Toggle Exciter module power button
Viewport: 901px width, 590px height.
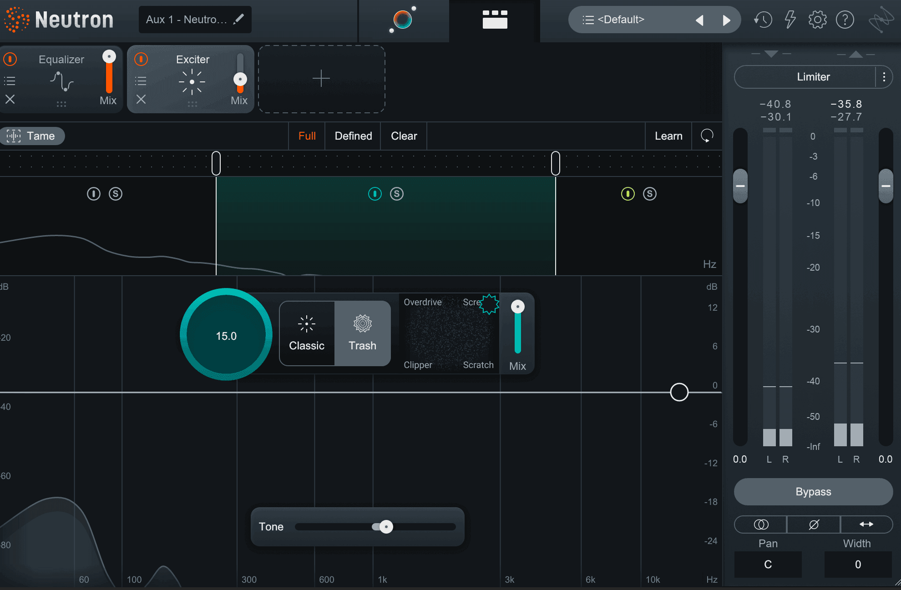click(x=141, y=59)
